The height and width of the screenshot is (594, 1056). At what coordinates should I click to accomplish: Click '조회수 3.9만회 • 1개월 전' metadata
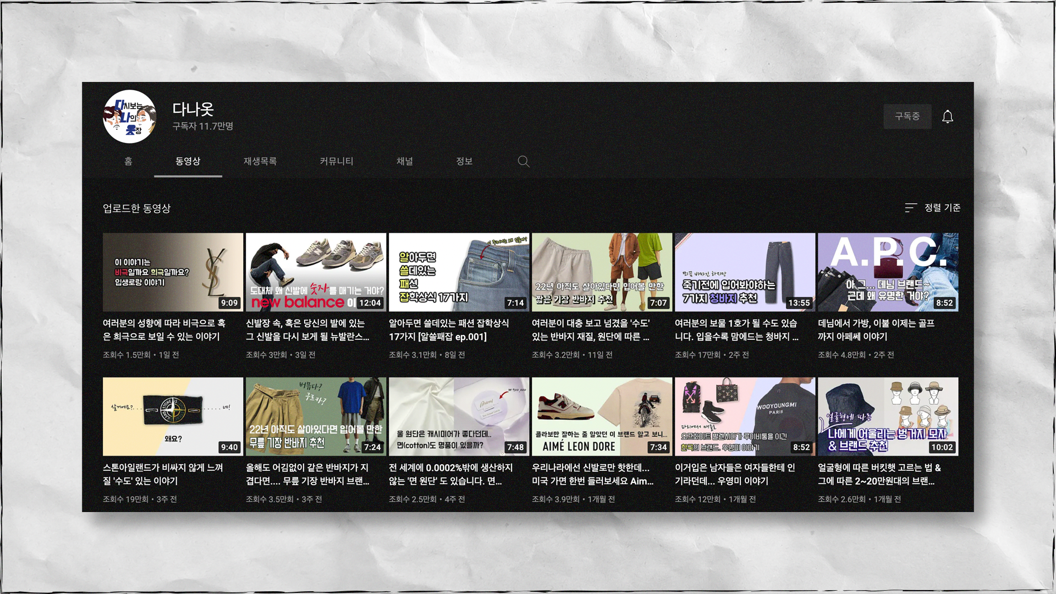(x=573, y=499)
